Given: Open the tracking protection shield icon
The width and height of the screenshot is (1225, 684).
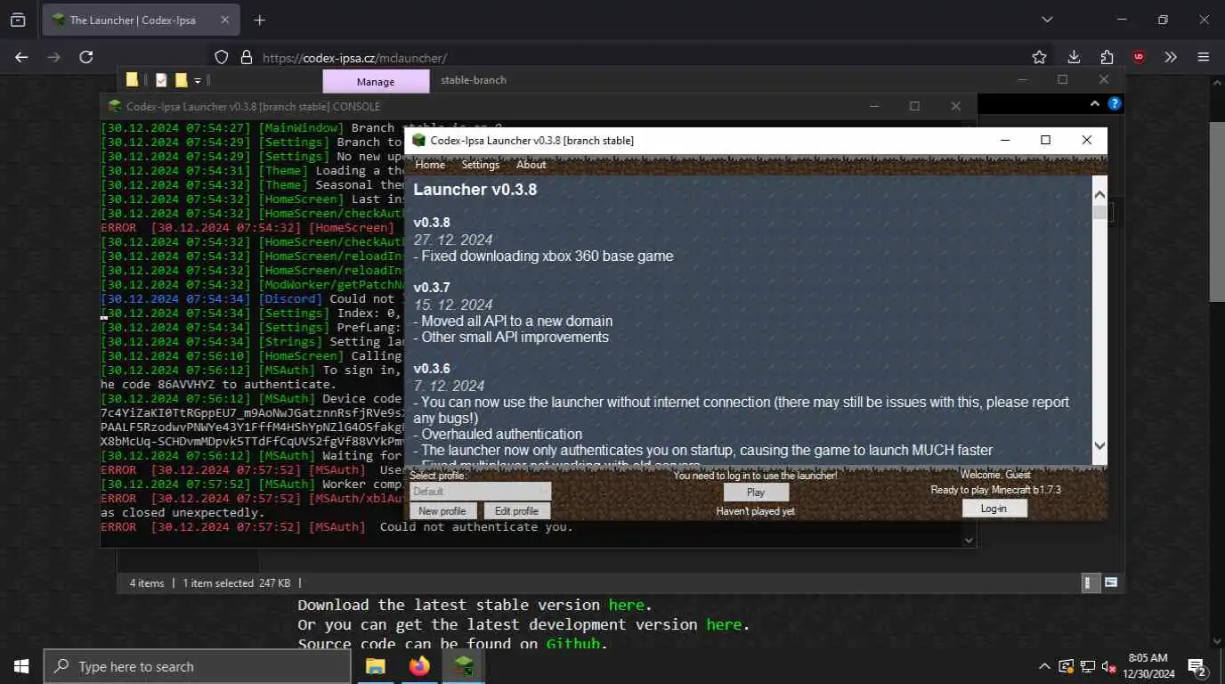Looking at the screenshot, I should [x=222, y=57].
